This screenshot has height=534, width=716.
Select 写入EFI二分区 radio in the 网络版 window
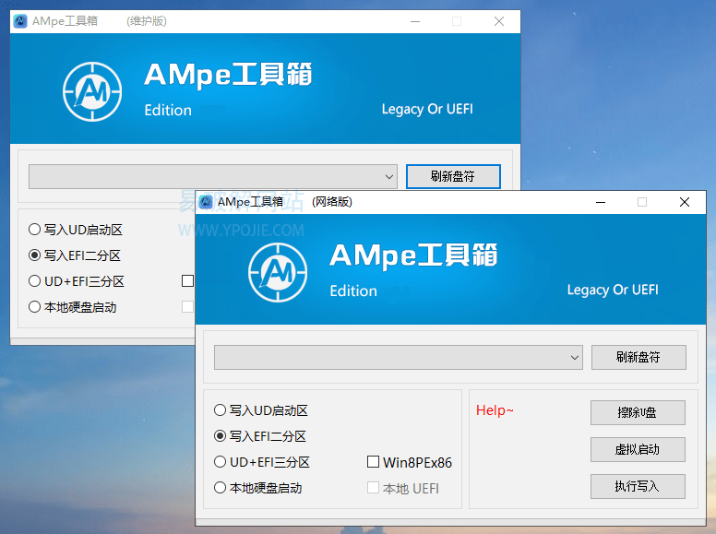tap(260, 436)
